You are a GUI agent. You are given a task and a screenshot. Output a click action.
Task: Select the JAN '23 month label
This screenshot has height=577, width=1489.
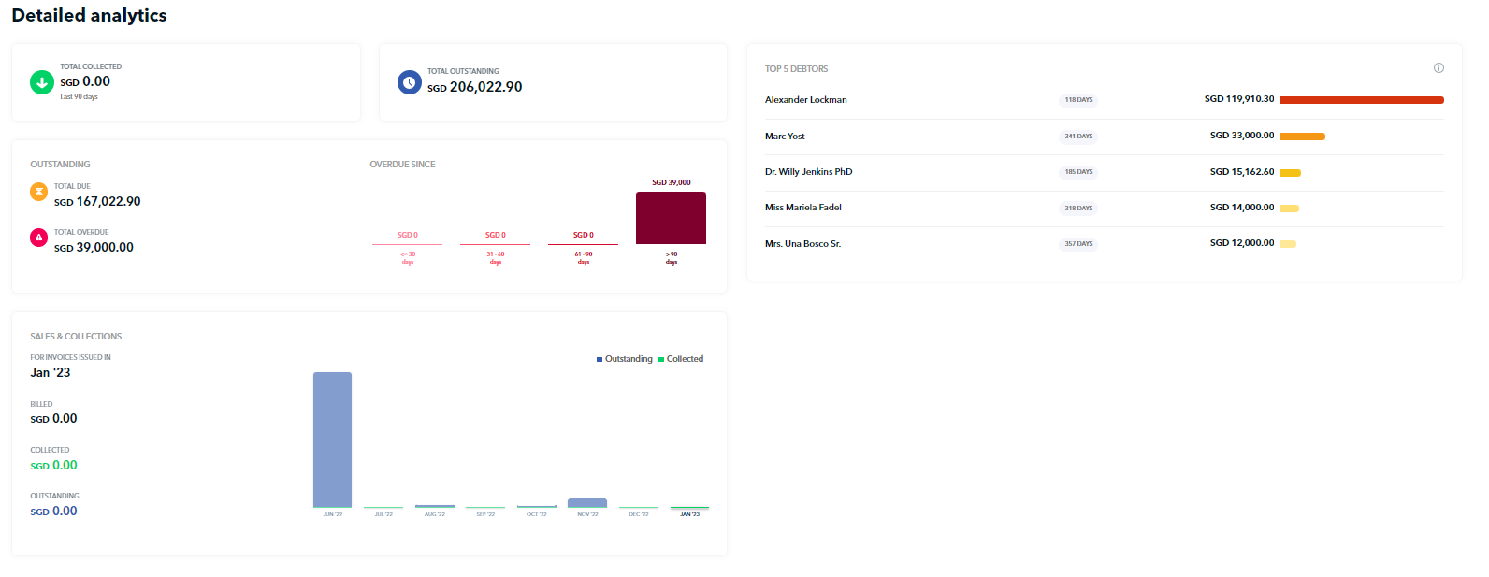click(689, 514)
